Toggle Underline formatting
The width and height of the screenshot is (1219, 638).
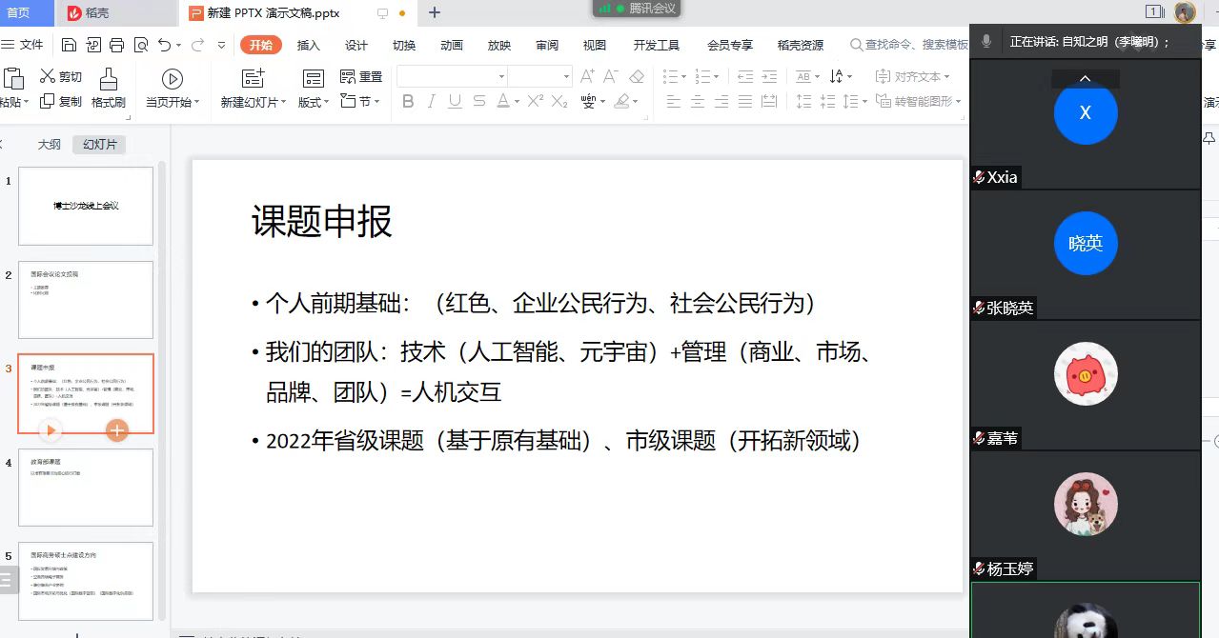(x=455, y=101)
